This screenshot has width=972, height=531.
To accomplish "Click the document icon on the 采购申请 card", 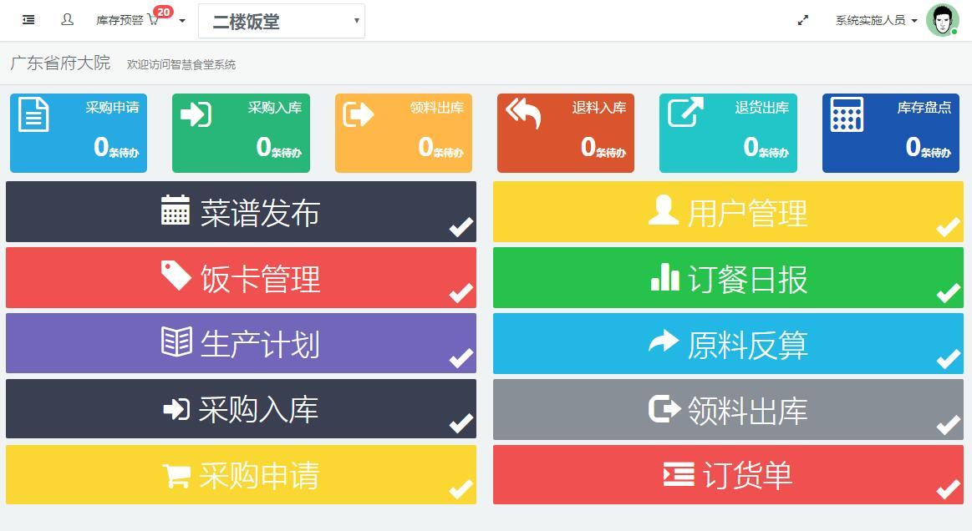I will [x=33, y=115].
